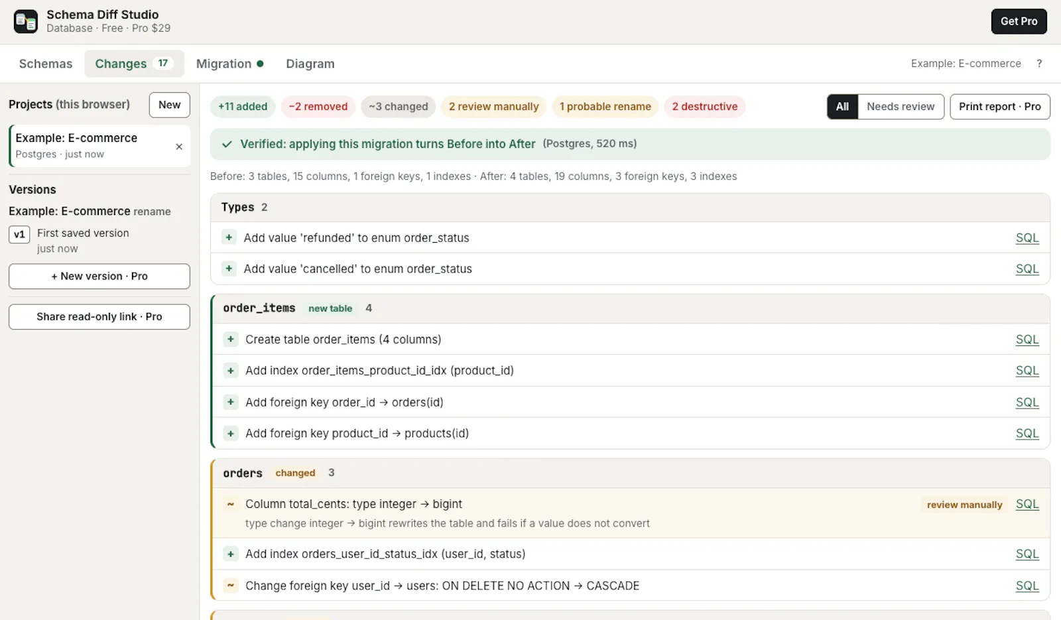
Task: Filter by 2 review manually chip
Action: point(494,107)
